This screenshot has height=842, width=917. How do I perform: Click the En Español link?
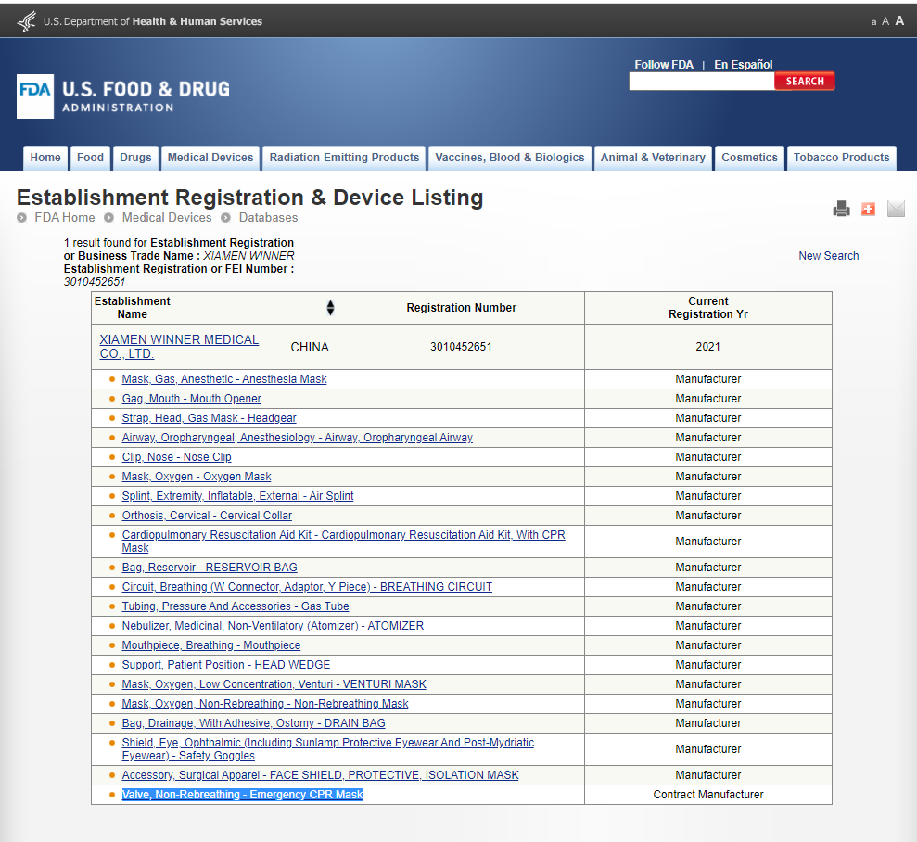tap(744, 64)
